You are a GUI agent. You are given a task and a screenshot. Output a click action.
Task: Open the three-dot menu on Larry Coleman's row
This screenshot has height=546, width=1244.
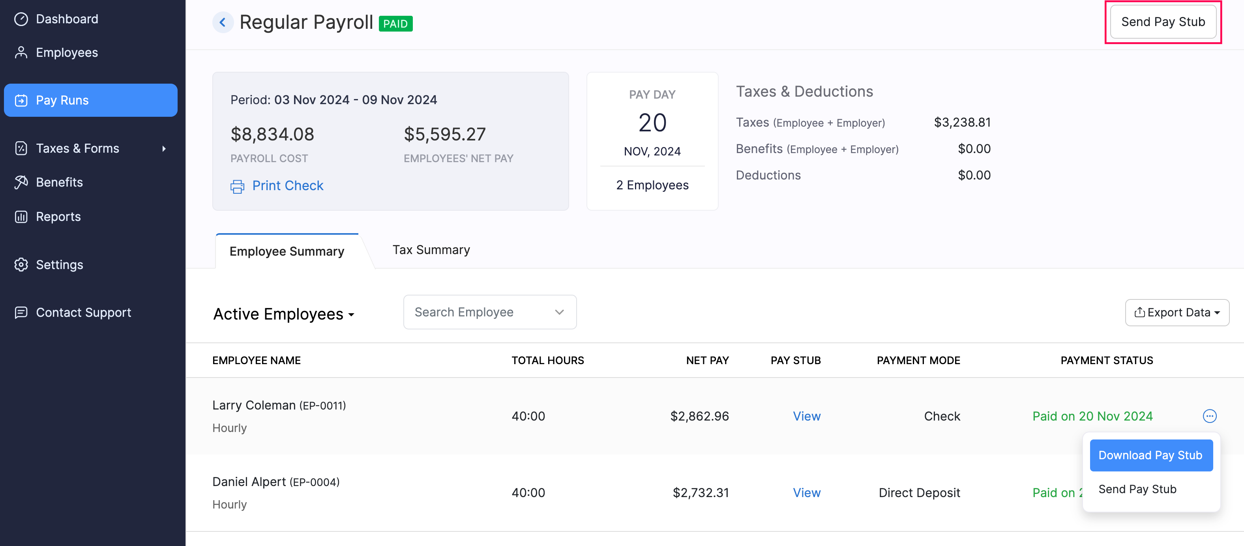[1210, 416]
